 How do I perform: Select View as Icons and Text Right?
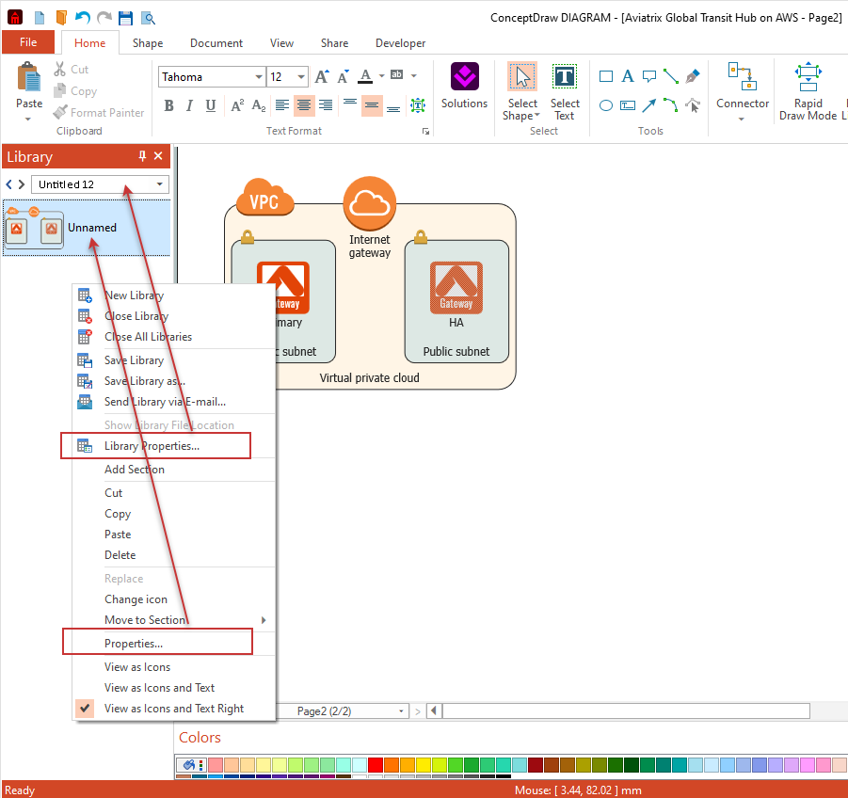(173, 709)
